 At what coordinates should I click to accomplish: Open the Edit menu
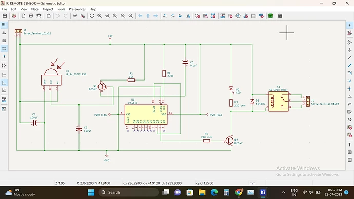[x=13, y=9]
